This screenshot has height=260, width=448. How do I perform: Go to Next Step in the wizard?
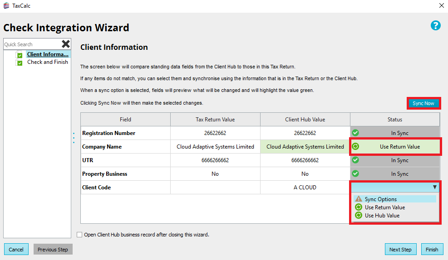pyautogui.click(x=400, y=250)
